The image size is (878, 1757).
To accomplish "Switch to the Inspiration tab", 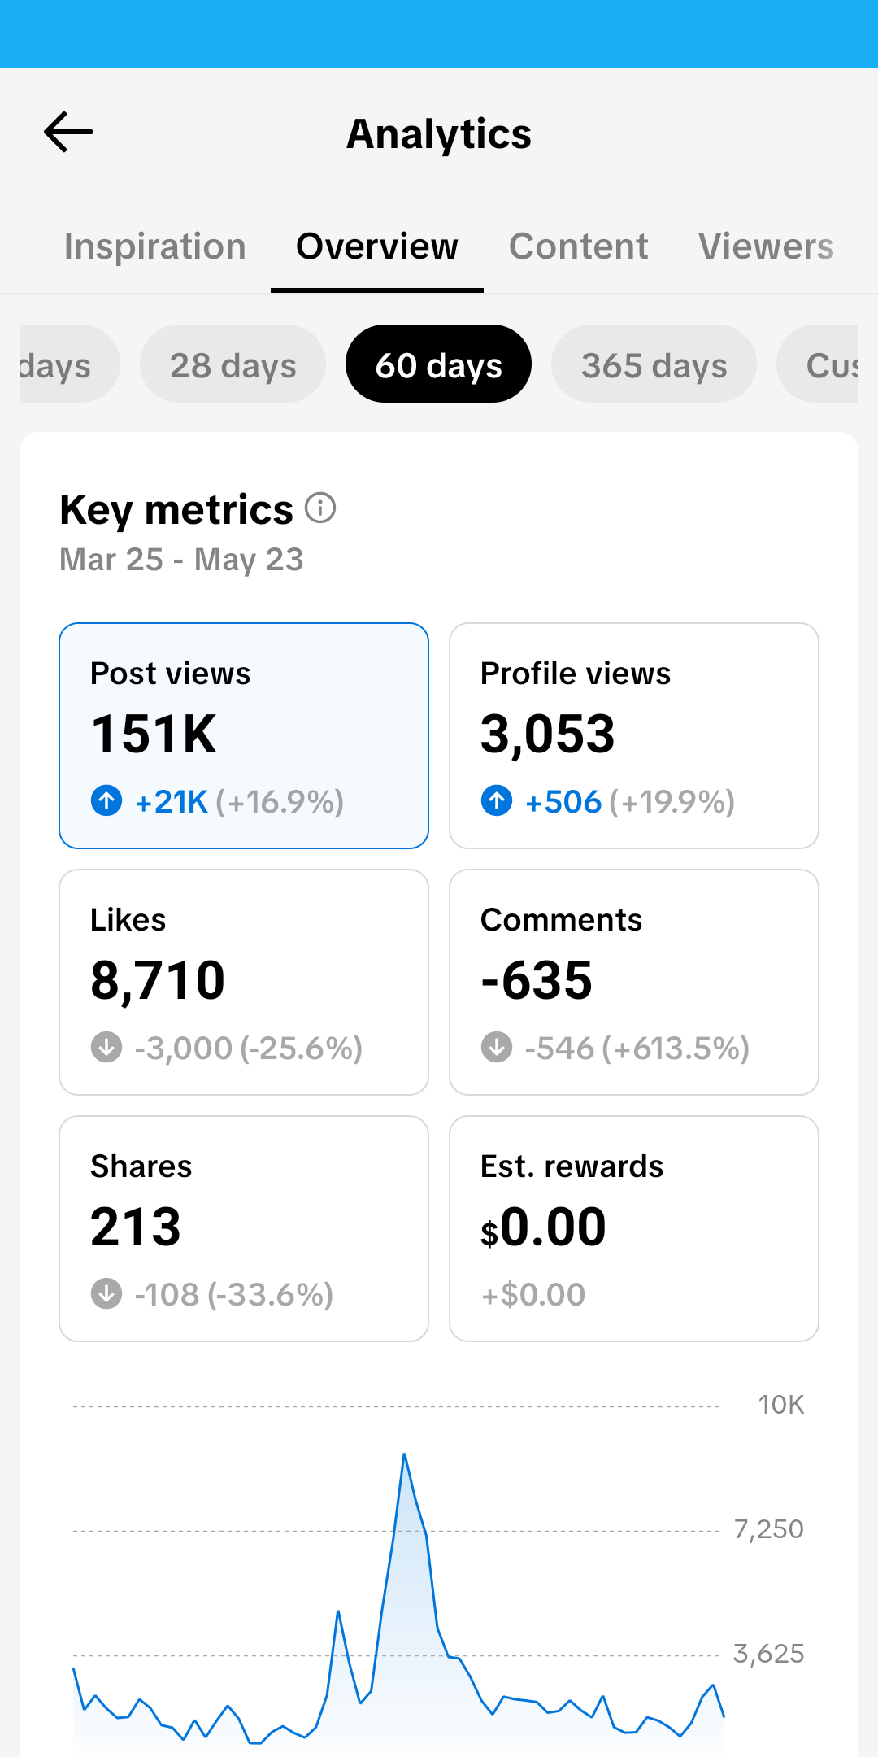I will pyautogui.click(x=154, y=246).
